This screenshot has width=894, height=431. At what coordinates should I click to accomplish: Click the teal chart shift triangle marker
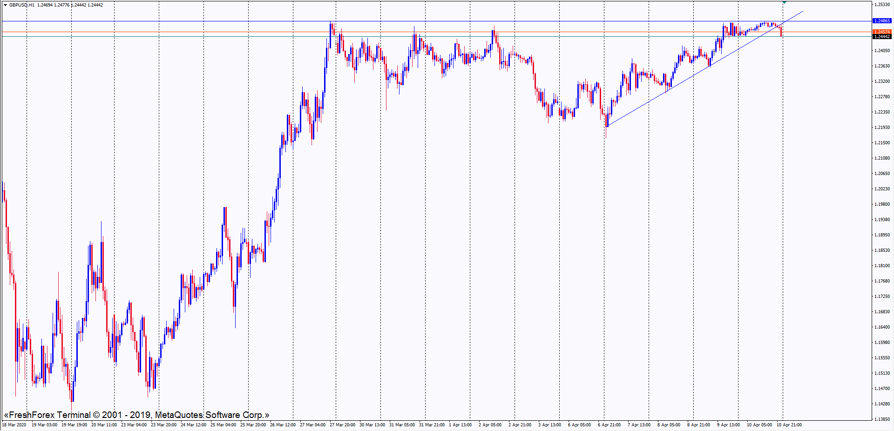pos(785,3)
